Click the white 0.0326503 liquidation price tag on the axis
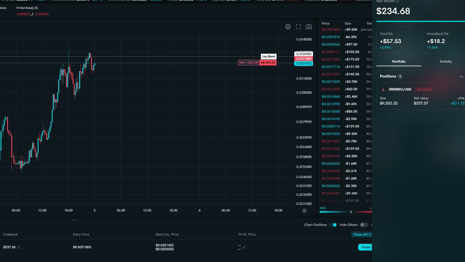 (x=304, y=54)
